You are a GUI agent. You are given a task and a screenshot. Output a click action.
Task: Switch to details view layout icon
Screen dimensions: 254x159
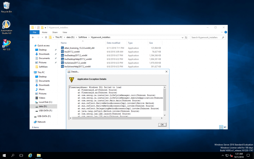(221, 127)
